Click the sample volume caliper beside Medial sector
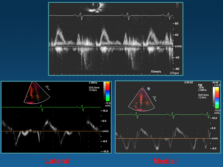The height and width of the screenshot is (167, 223). click(x=155, y=99)
